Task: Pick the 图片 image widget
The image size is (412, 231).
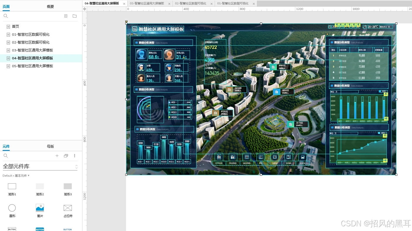Action: (40, 208)
